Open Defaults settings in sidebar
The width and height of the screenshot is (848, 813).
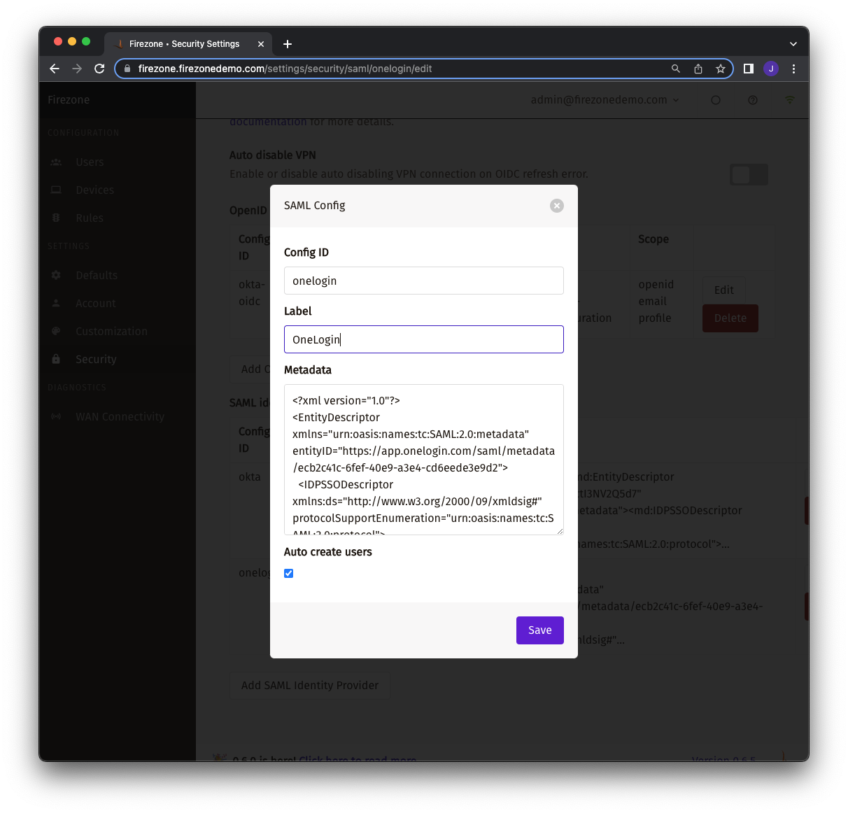(x=97, y=276)
